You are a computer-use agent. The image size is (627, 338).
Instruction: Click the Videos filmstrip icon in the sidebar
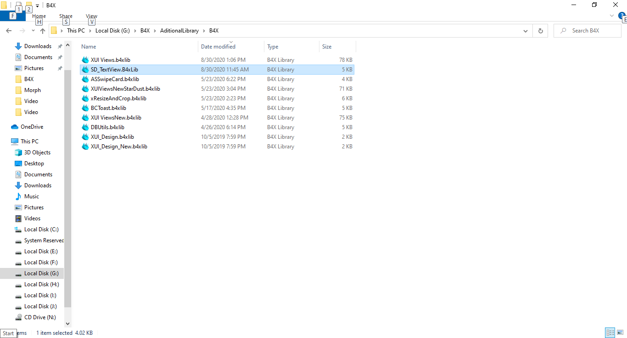18,218
